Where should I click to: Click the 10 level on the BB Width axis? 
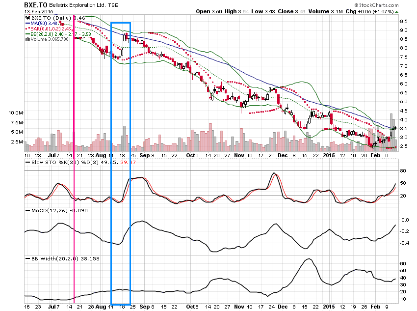[x=403, y=299]
